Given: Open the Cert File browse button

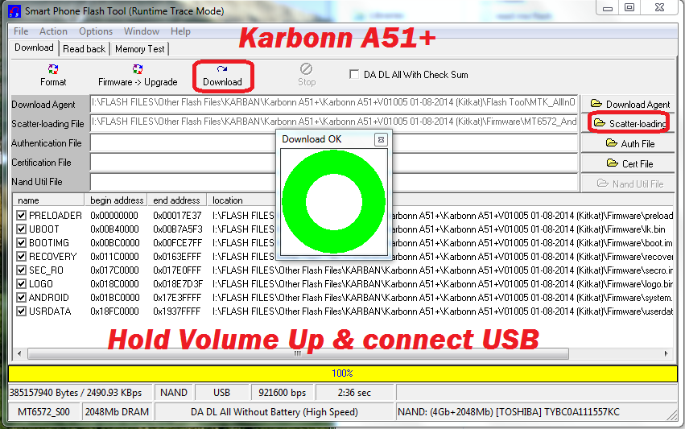Looking at the screenshot, I should (629, 163).
